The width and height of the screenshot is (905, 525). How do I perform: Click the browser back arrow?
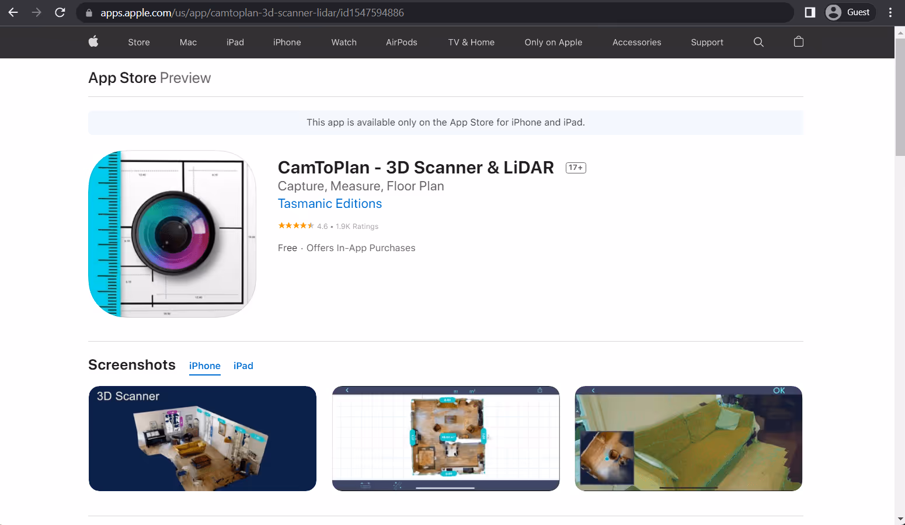pyautogui.click(x=13, y=12)
